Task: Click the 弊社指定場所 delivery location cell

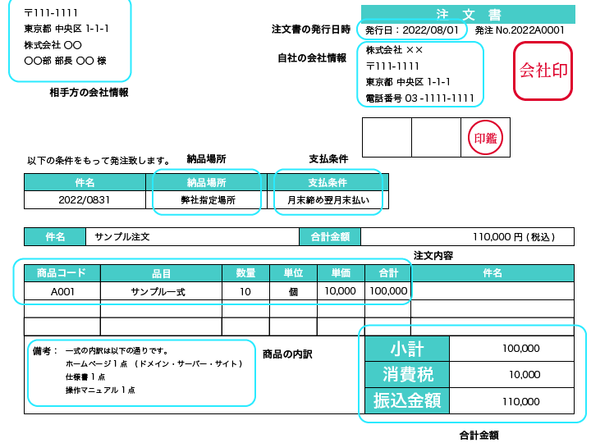Action: 208,199
